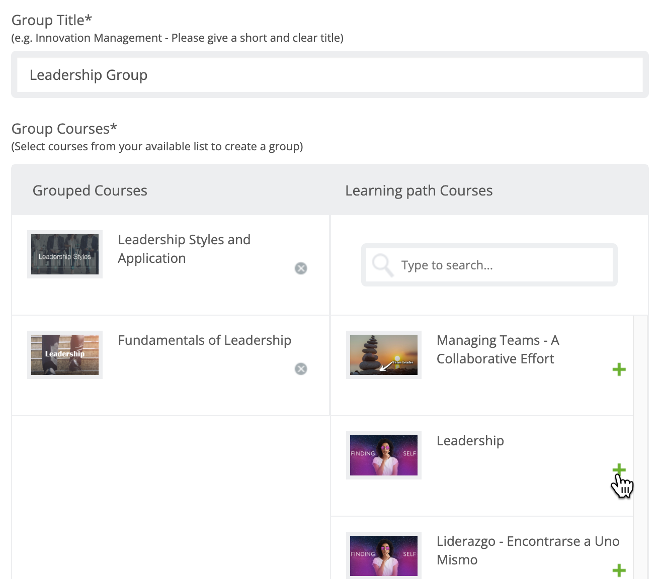Add the Leadership course via plus icon
The height and width of the screenshot is (579, 659).
[619, 470]
